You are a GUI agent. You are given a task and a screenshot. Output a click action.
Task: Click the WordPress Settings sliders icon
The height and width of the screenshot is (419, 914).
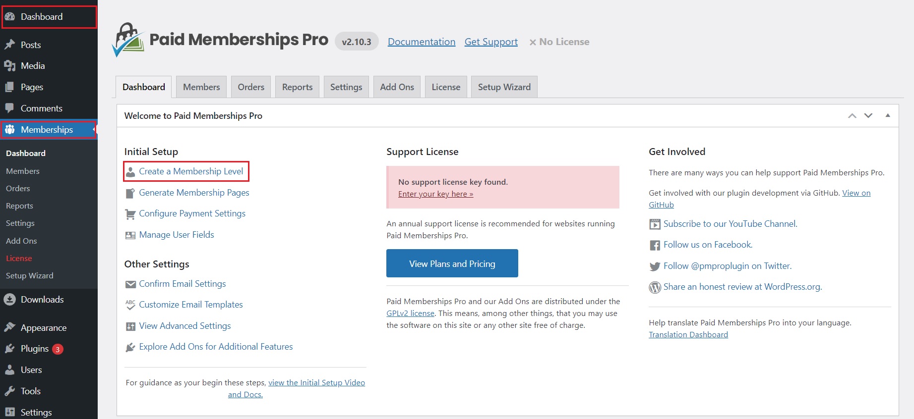click(9, 412)
